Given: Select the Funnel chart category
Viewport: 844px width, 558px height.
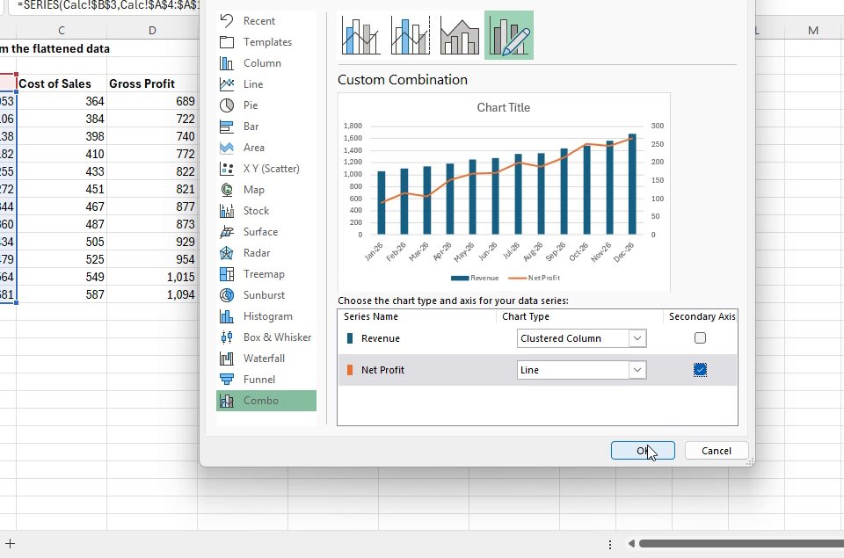Looking at the screenshot, I should 266,380.
